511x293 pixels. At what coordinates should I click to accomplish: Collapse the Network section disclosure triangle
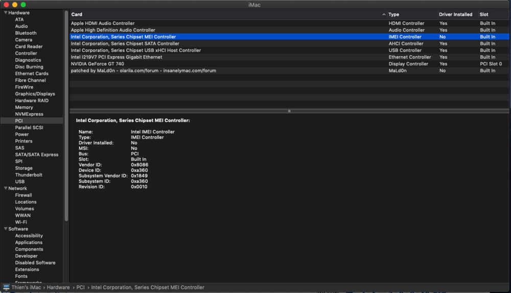click(5, 188)
